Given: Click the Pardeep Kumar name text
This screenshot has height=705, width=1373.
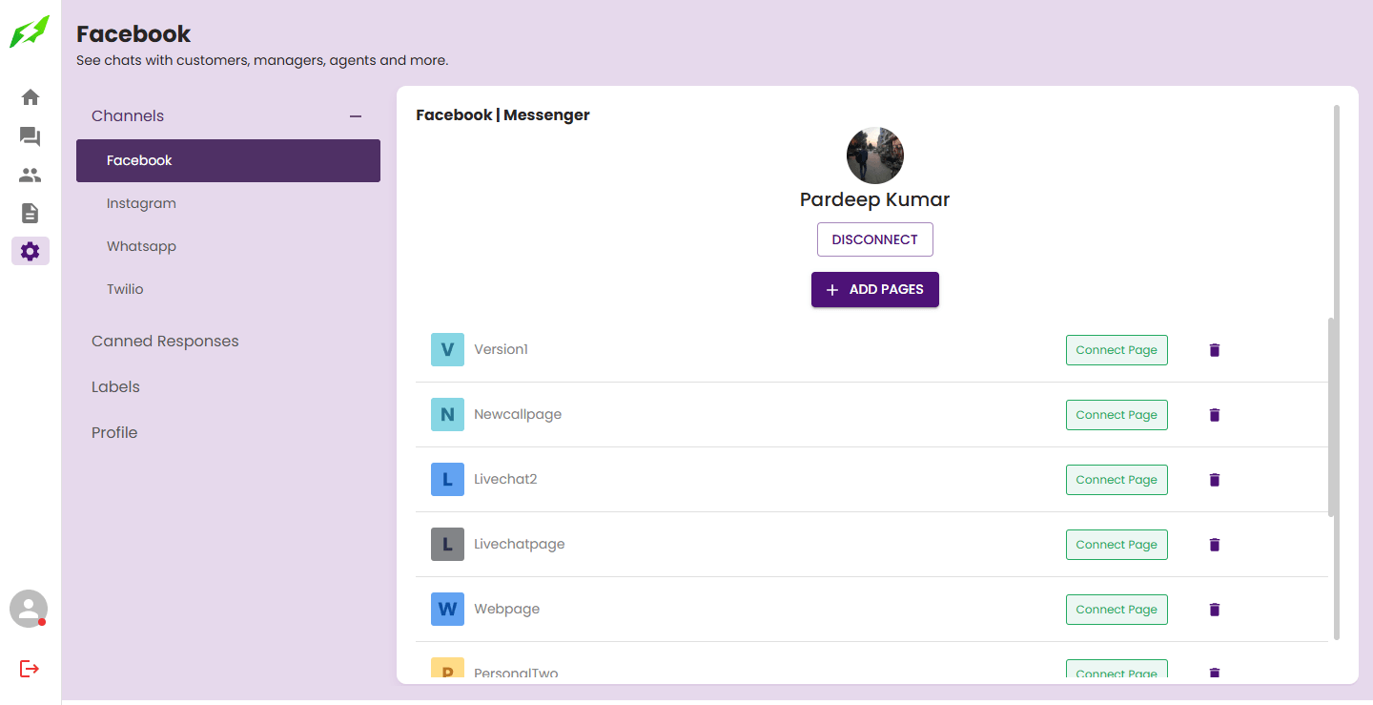Looking at the screenshot, I should 874,200.
